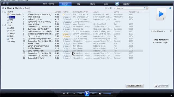174x97 pixels.
Task: Open the arrow between Playlists and Demo
Action: tap(23, 8)
